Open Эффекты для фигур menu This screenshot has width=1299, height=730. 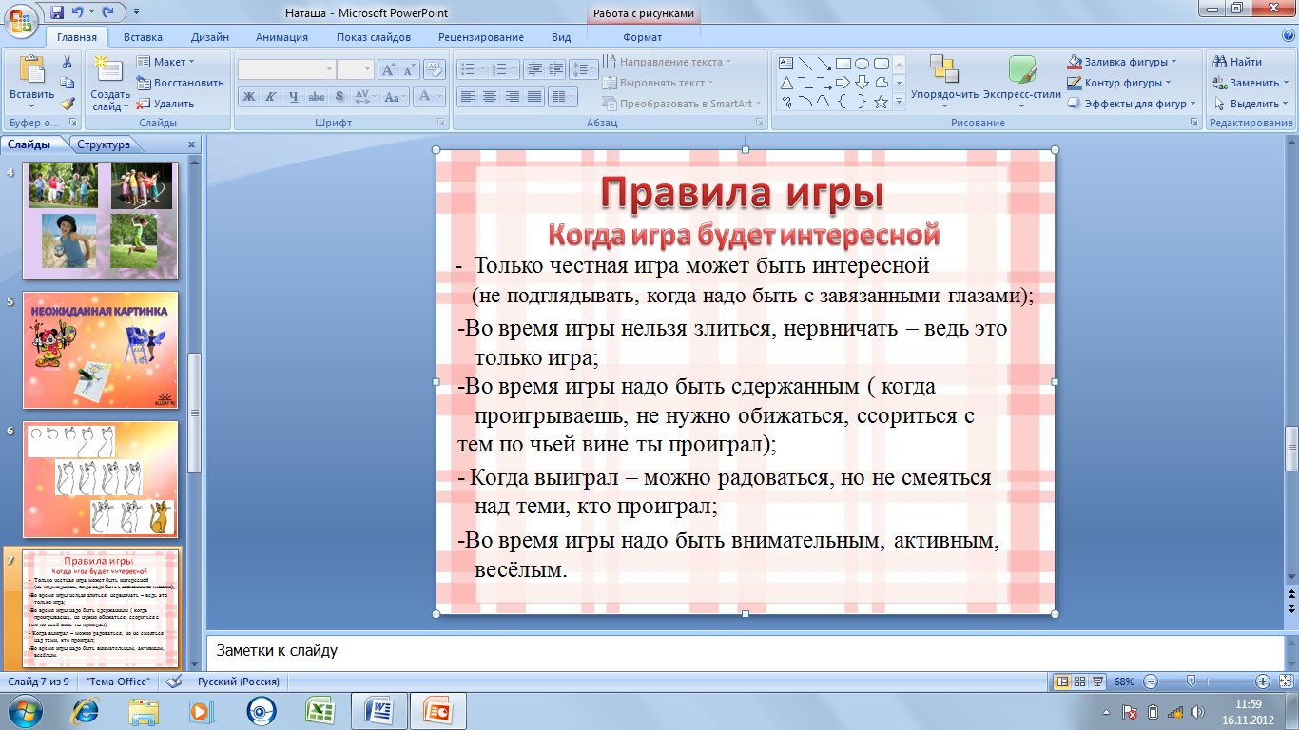[x=1131, y=104]
